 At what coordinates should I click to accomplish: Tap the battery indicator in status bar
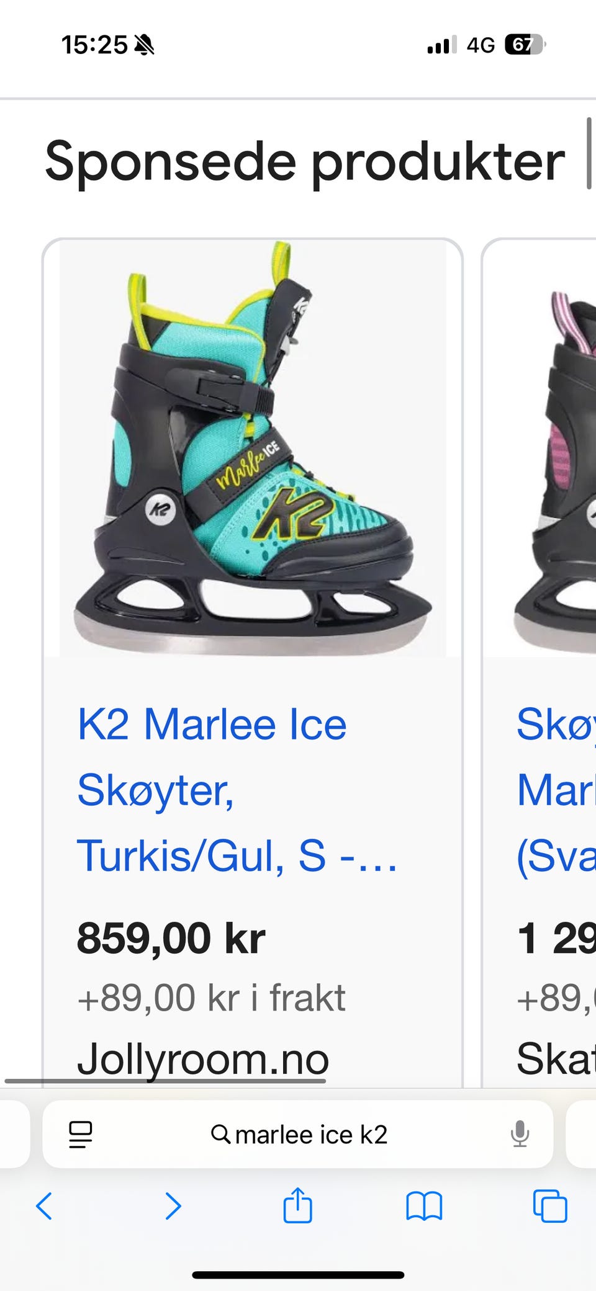pyautogui.click(x=525, y=45)
